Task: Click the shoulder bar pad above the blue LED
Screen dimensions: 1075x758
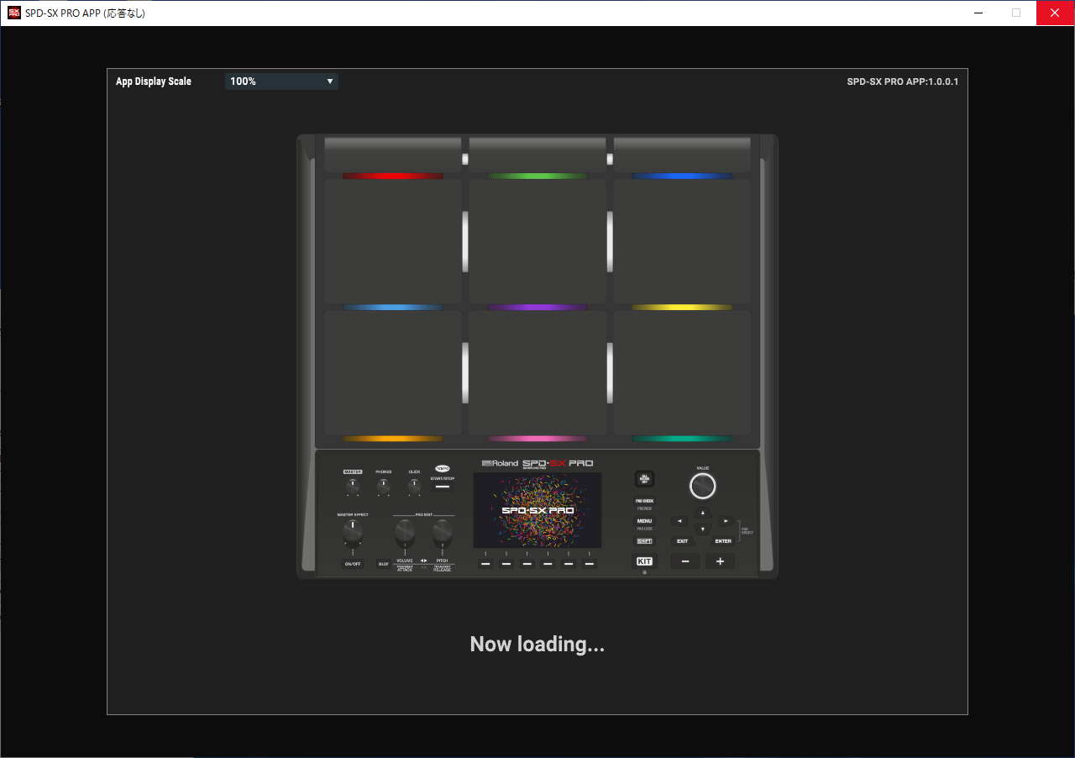Action: pos(682,155)
